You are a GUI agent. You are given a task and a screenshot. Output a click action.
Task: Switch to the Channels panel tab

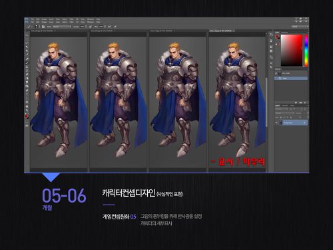[x=285, y=105]
